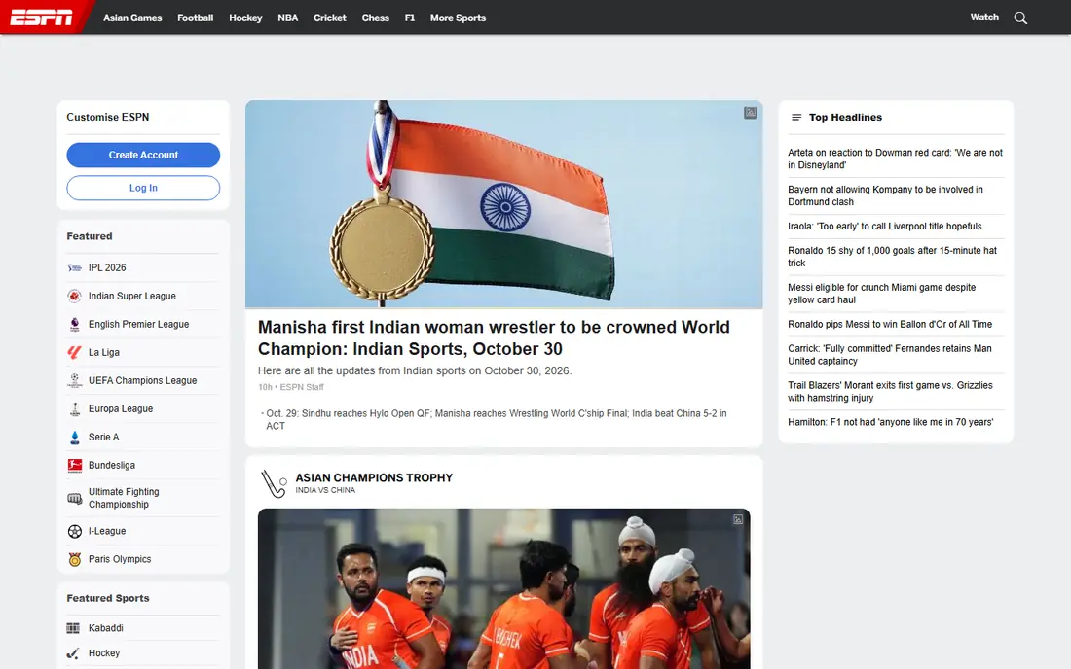Screen dimensions: 1071x669
Task: Click the Indian Super League icon
Action: (x=74, y=296)
